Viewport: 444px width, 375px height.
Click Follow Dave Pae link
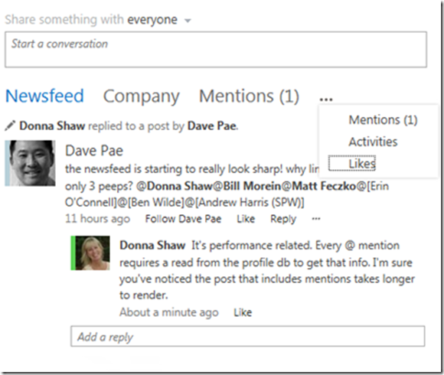point(183,219)
